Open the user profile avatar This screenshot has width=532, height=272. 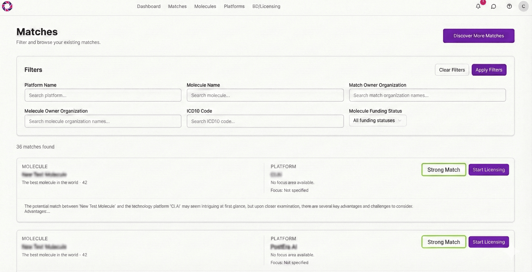(x=524, y=6)
